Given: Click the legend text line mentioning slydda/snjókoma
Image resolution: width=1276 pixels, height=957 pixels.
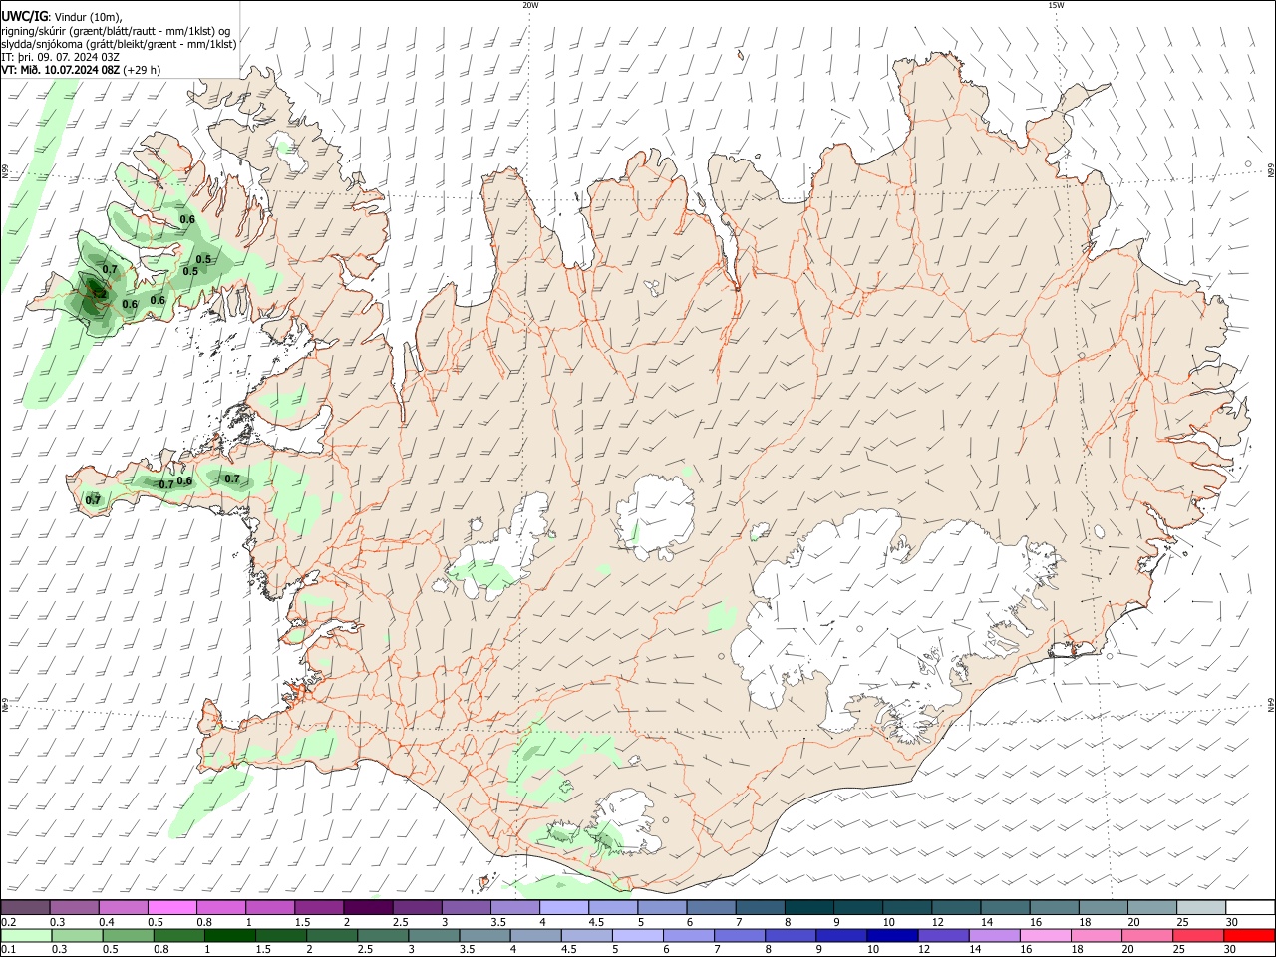Looking at the screenshot, I should (120, 44).
